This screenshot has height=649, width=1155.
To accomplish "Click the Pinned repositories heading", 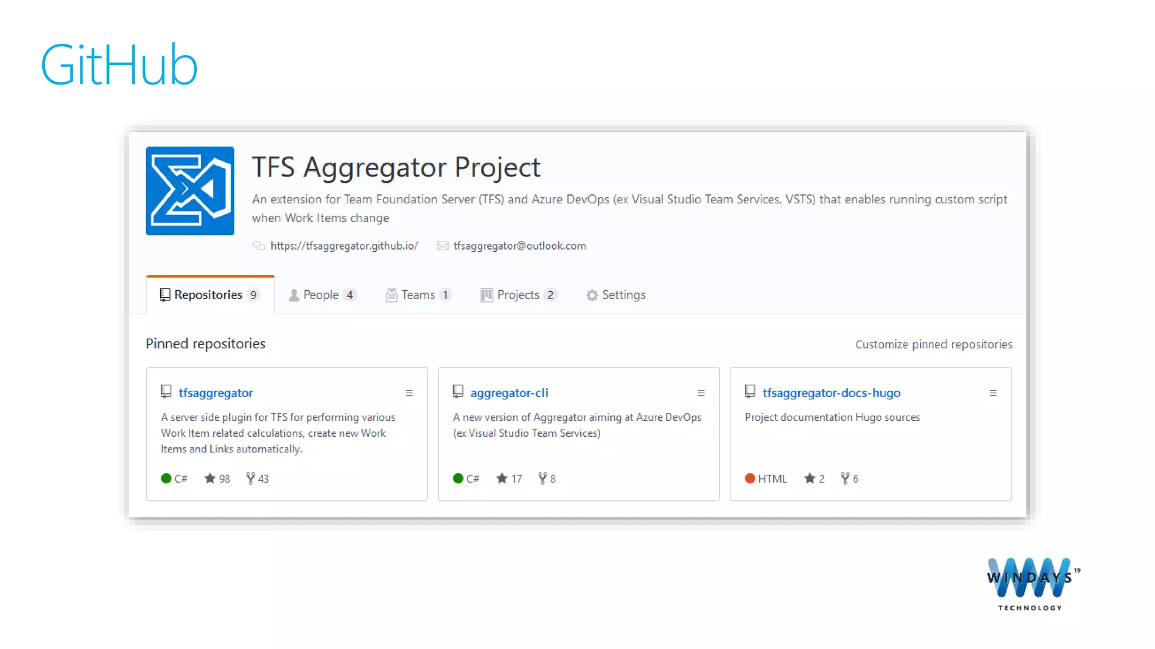I will click(x=206, y=344).
